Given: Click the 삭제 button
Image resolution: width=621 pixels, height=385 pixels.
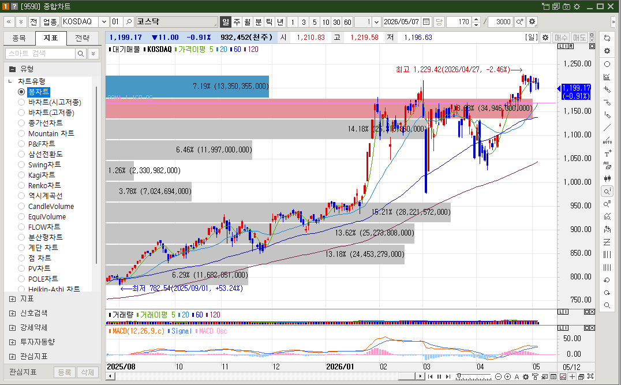Looking at the screenshot, I should point(88,372).
